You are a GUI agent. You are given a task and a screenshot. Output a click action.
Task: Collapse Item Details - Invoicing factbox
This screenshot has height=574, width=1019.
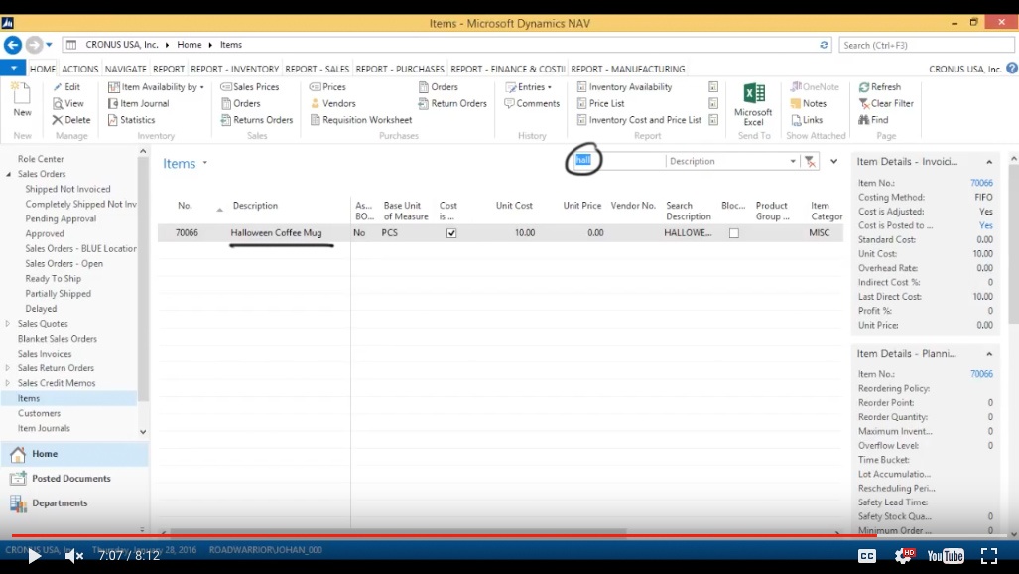(x=989, y=162)
